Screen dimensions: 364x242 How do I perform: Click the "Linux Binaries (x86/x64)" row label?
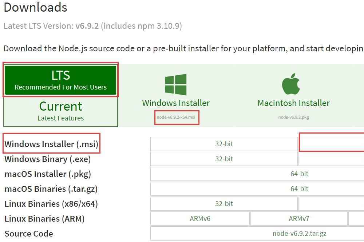tap(51, 204)
